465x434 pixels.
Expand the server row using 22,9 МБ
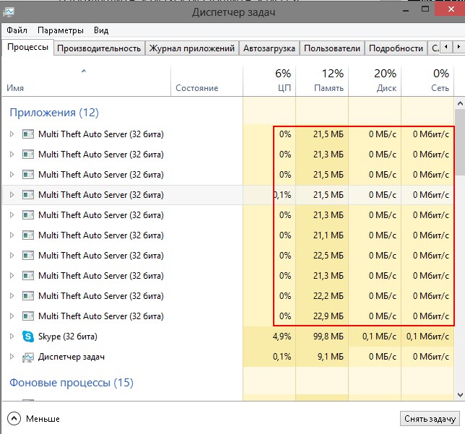[12, 316]
